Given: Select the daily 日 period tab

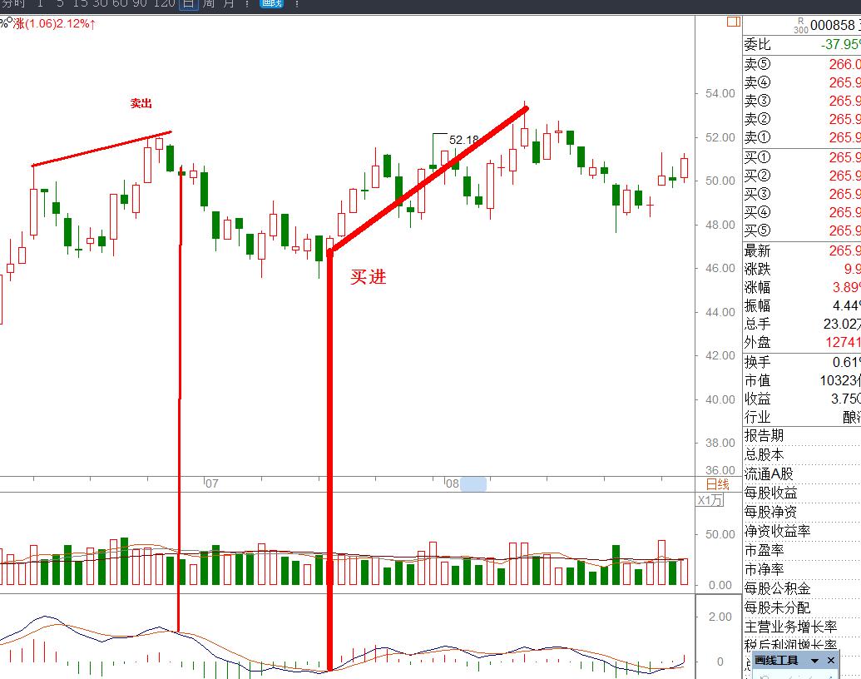Looking at the screenshot, I should 188,4.
